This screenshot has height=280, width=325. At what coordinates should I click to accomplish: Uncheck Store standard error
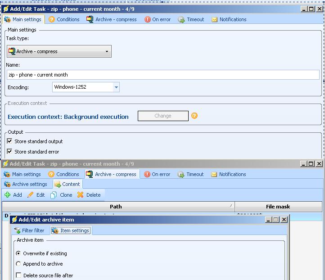tap(10, 152)
